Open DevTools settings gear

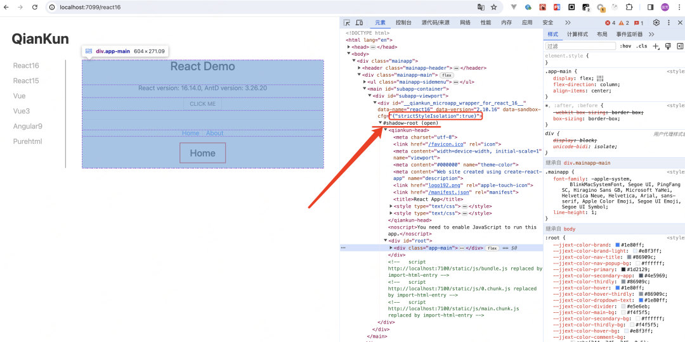656,23
